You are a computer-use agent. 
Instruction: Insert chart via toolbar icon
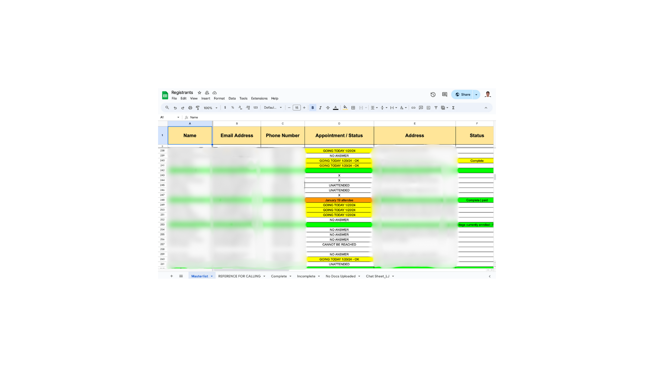(x=428, y=108)
